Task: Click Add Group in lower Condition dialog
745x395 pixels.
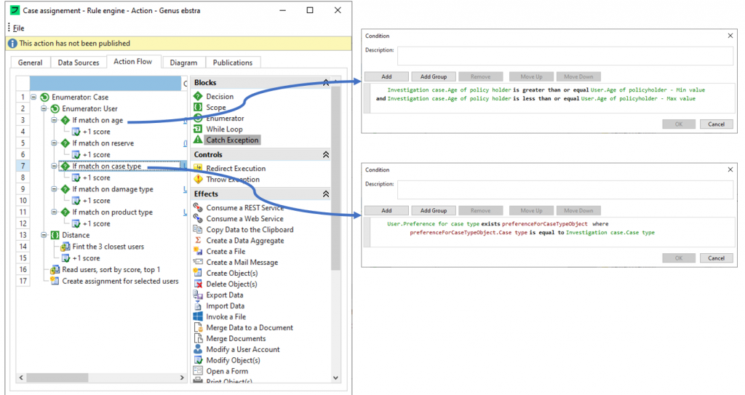Action: [434, 210]
